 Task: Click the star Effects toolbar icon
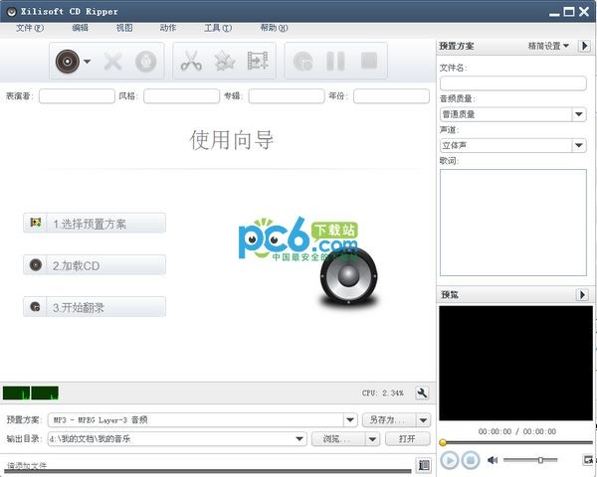click(225, 61)
